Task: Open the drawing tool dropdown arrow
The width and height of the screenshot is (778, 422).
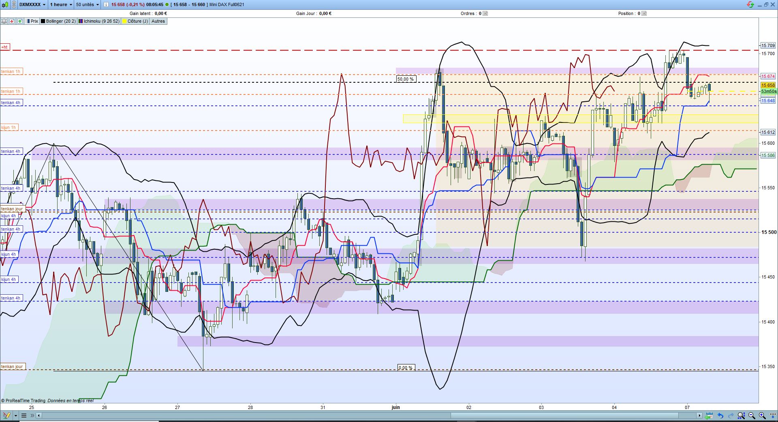Action: 15,416
